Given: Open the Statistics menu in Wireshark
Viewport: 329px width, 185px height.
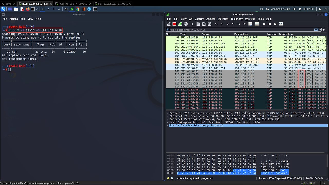Looking at the screenshot, I should 223,19.
